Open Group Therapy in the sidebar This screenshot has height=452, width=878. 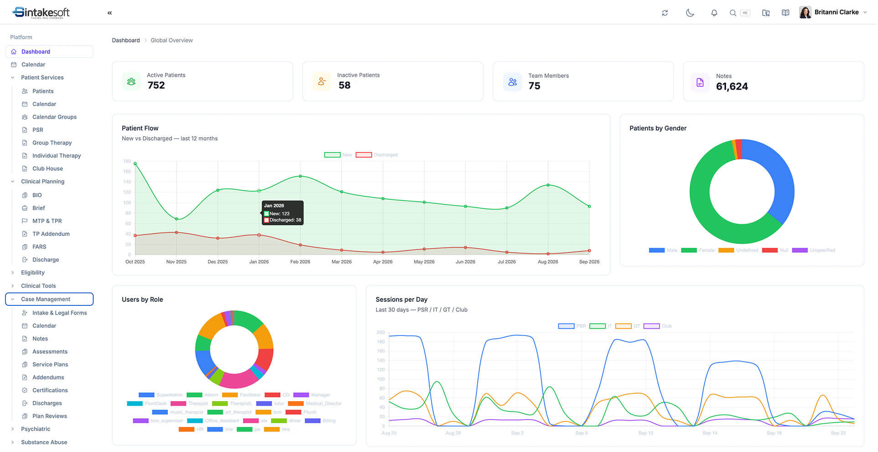[52, 142]
